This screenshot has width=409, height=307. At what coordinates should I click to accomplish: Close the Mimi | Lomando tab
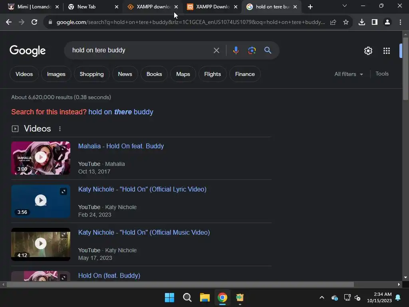click(x=57, y=7)
